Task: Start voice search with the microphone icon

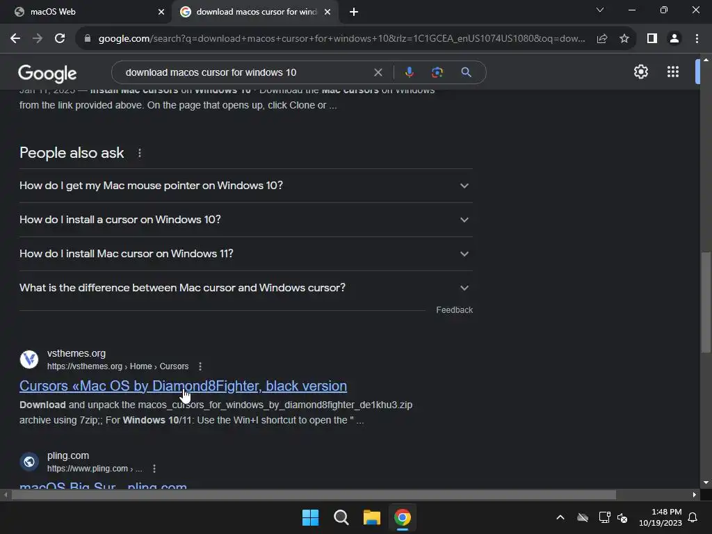Action: coord(409,72)
